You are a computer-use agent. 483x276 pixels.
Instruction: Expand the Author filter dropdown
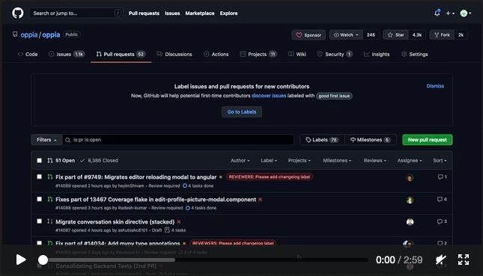point(240,160)
